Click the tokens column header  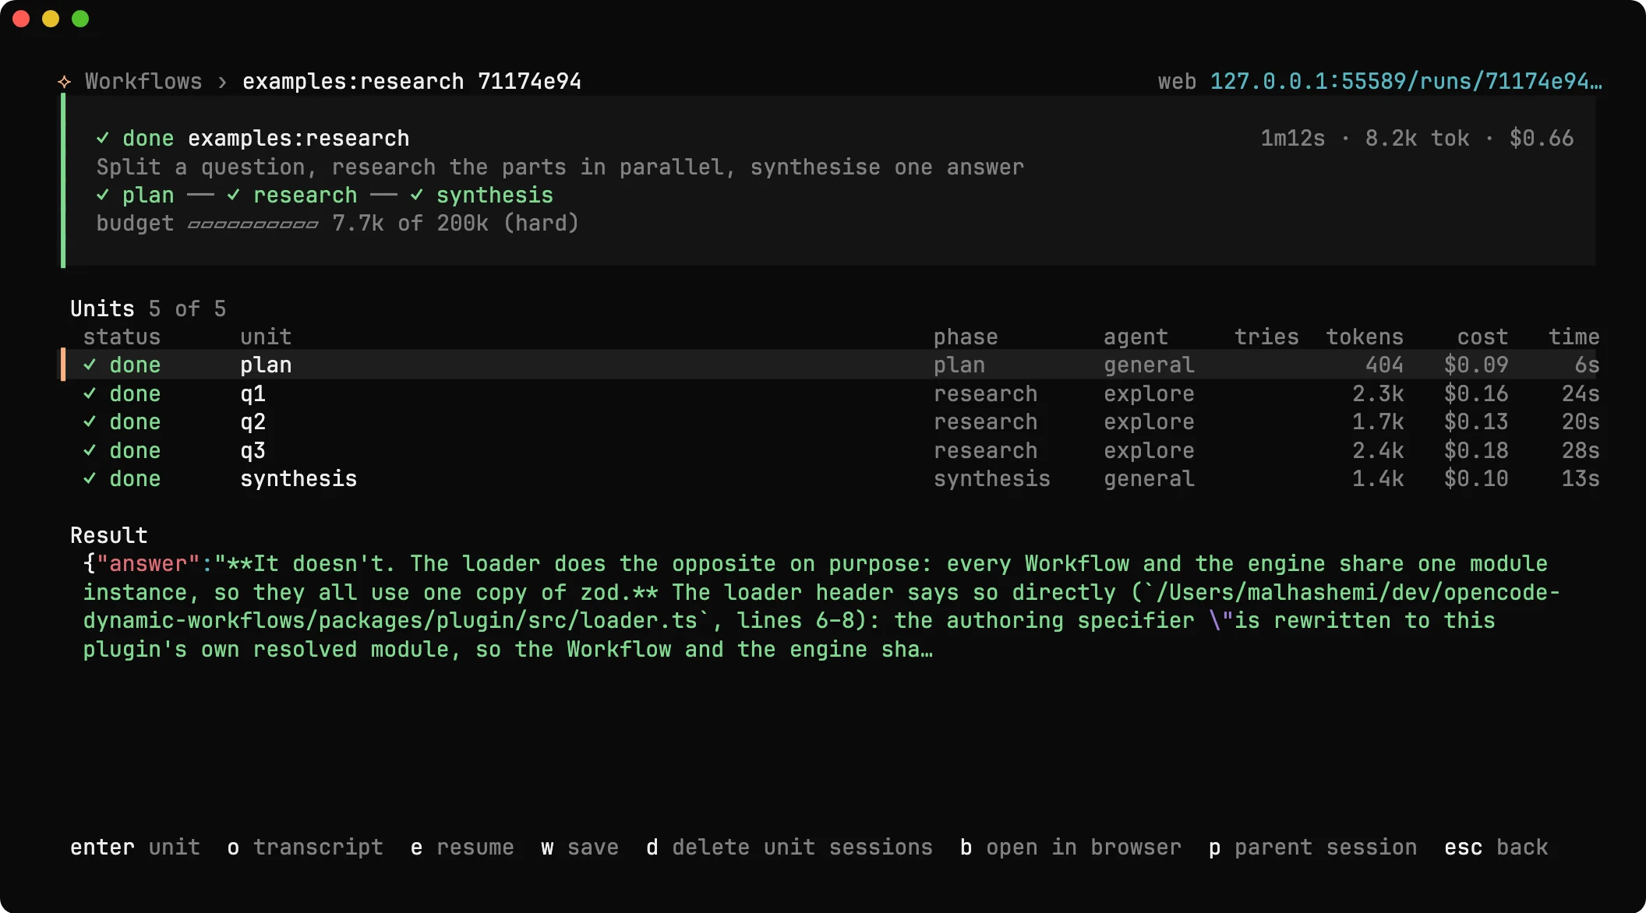point(1365,337)
